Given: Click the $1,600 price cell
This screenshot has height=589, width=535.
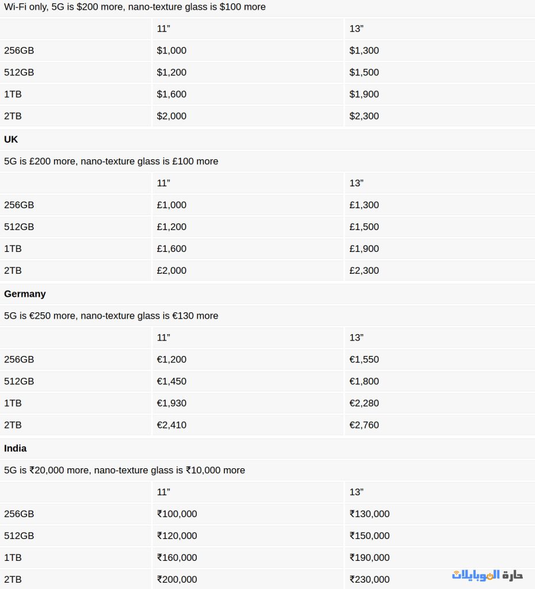Looking at the screenshot, I should coord(171,94).
